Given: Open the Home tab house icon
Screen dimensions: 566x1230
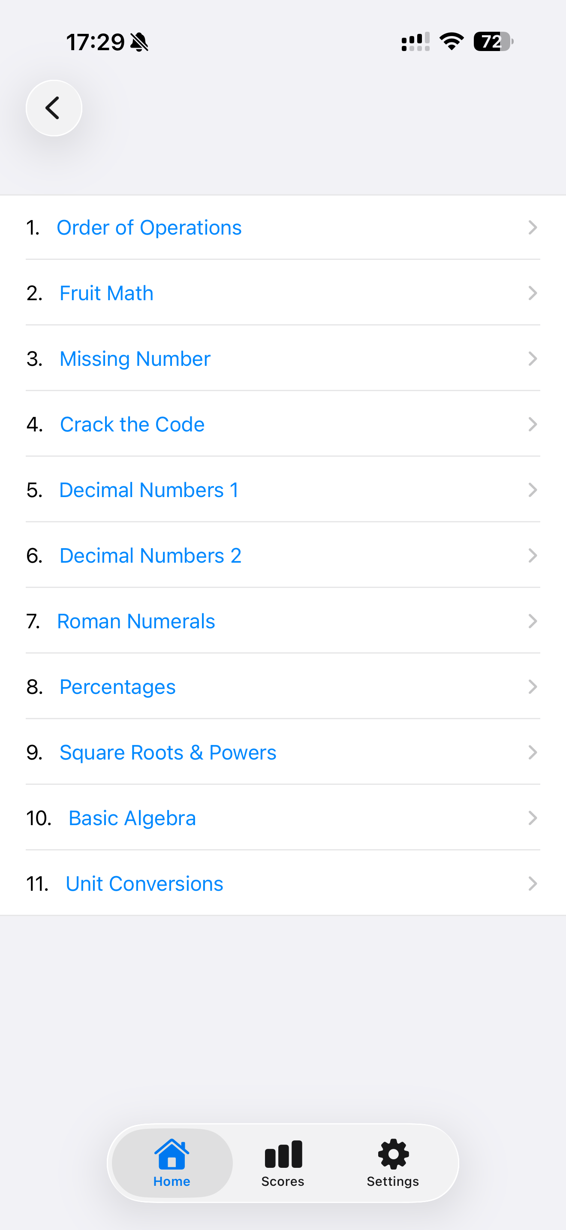Looking at the screenshot, I should (172, 1155).
